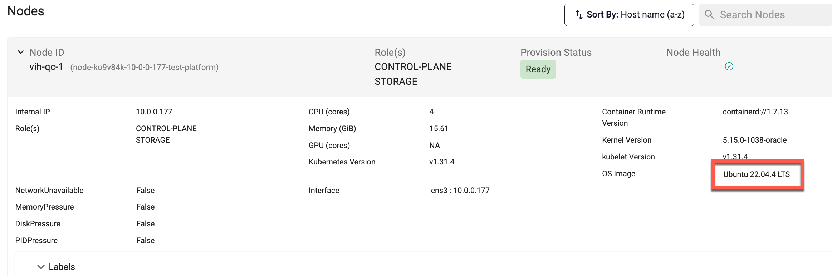Viewport: 832px width, 276px height.
Task: Open the Sort By Host name dropdown
Action: (x=629, y=15)
